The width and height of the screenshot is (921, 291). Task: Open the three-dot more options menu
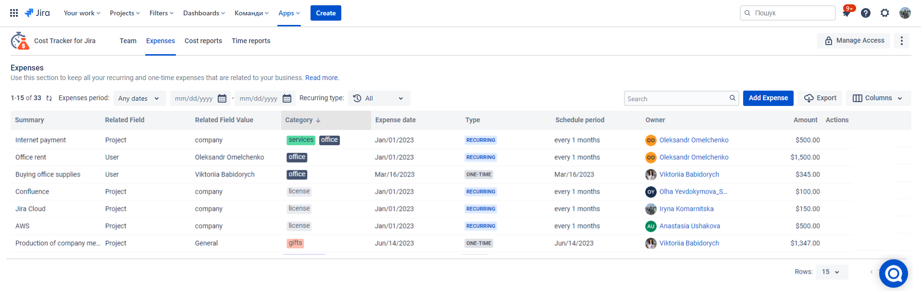coord(902,41)
